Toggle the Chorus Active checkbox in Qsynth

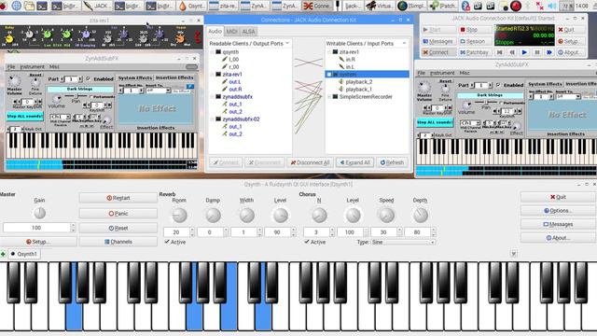(307, 242)
